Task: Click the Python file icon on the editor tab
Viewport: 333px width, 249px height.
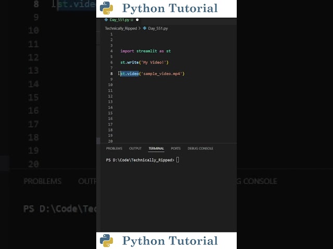Action: pyautogui.click(x=106, y=20)
